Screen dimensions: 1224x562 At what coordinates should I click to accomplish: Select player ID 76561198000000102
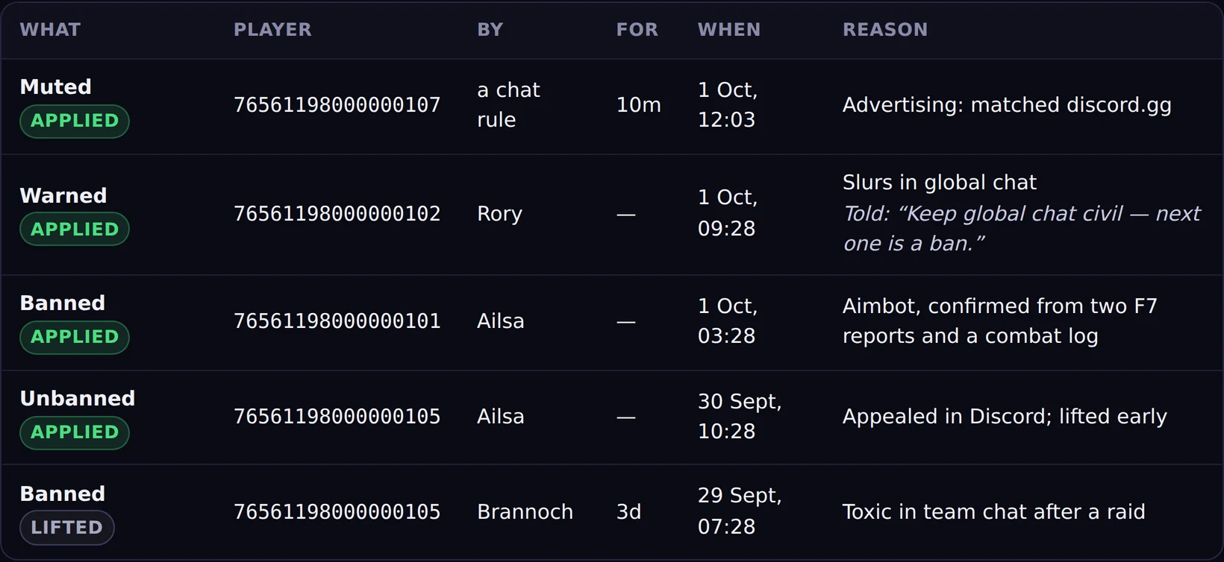pyautogui.click(x=337, y=214)
